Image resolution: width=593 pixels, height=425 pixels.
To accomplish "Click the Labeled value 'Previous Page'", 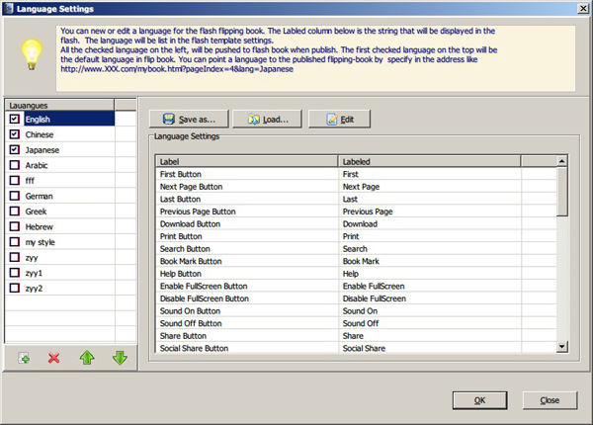I will (x=368, y=212).
